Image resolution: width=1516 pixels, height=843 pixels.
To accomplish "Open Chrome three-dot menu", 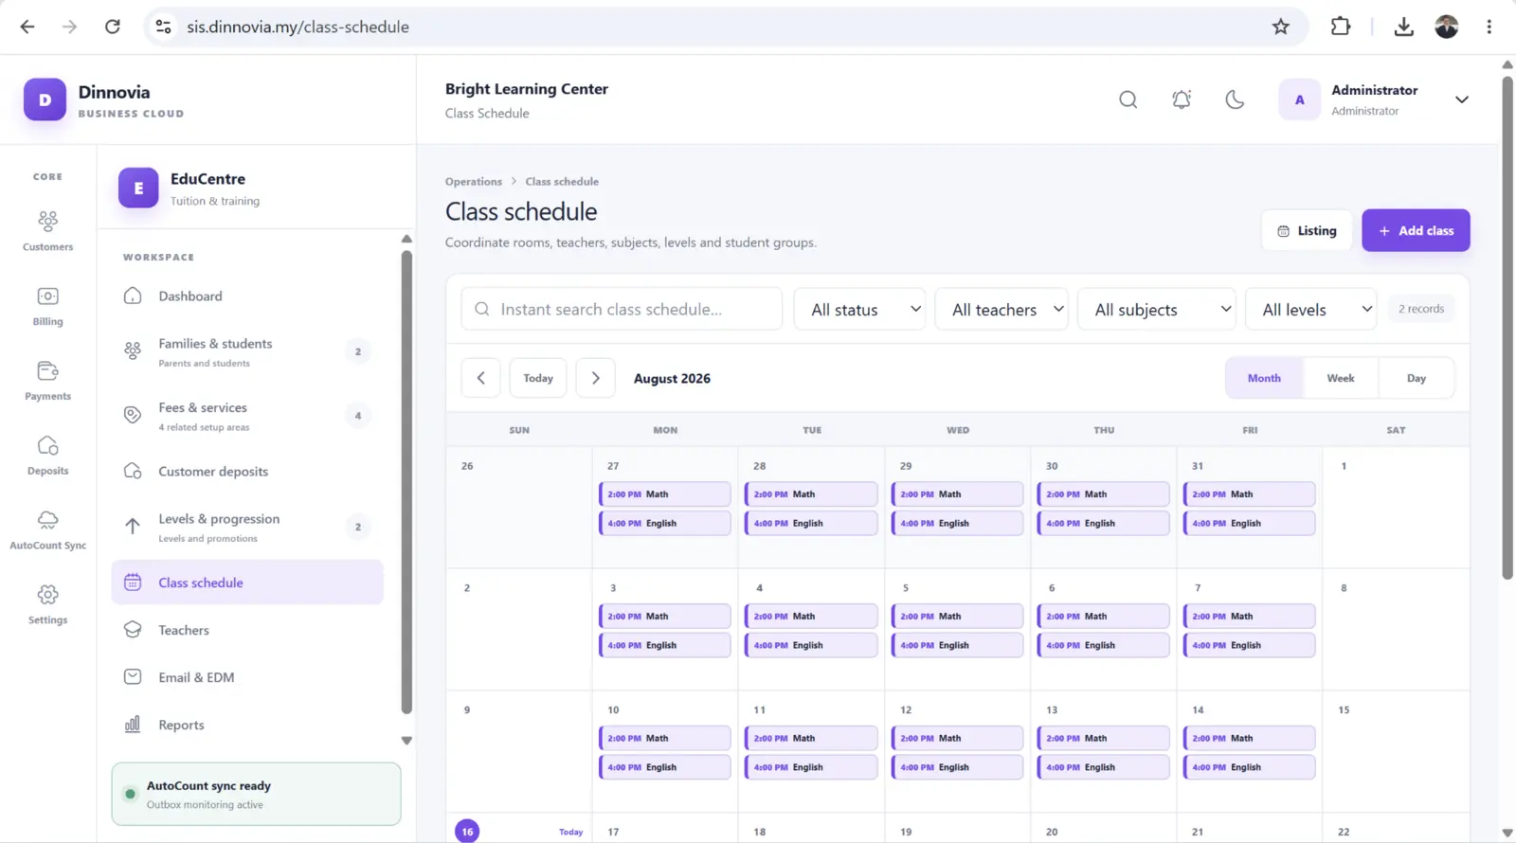I will click(1489, 27).
